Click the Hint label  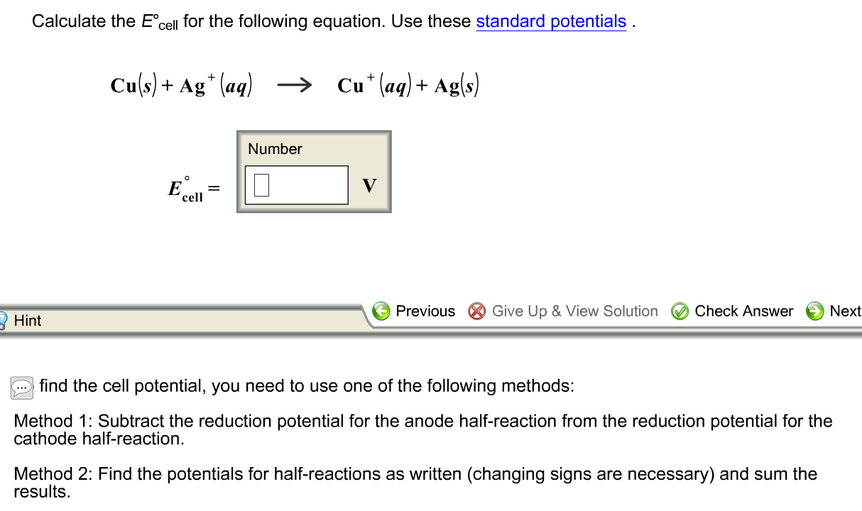coord(28,320)
